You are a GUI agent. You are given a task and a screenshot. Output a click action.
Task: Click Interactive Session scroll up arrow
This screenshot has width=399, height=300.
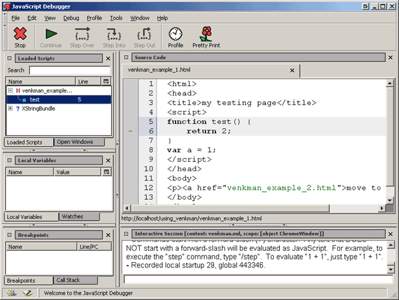point(390,245)
